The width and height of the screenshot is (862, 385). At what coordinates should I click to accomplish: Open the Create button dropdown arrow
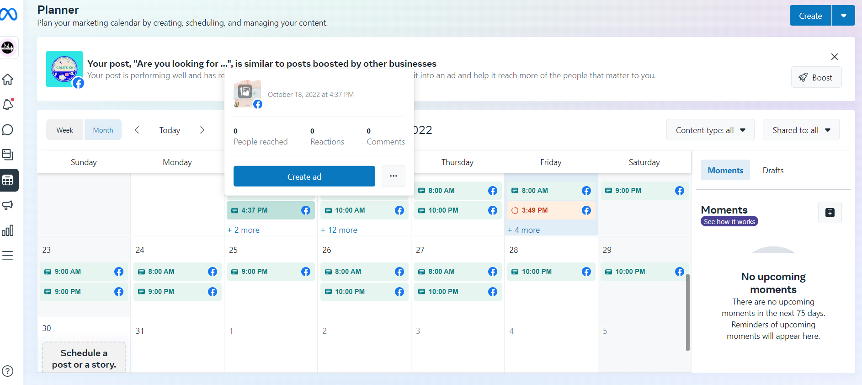(843, 16)
